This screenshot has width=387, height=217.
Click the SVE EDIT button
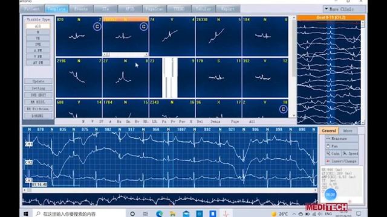tap(38, 95)
